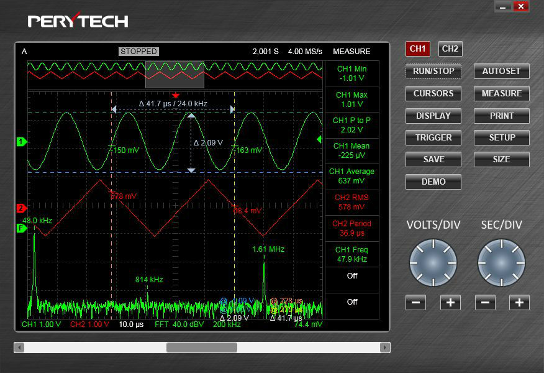Click the first Off measurement slot
This screenshot has width=544, height=373.
352,275
